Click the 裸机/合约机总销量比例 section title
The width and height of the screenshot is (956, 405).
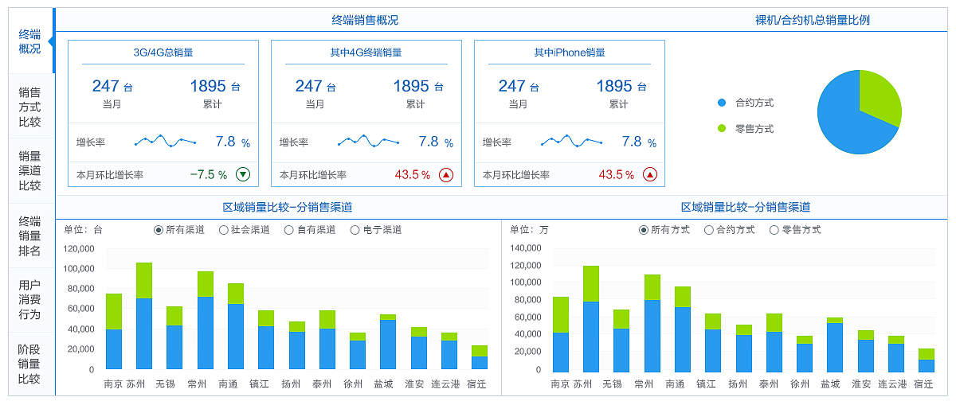[x=812, y=21]
